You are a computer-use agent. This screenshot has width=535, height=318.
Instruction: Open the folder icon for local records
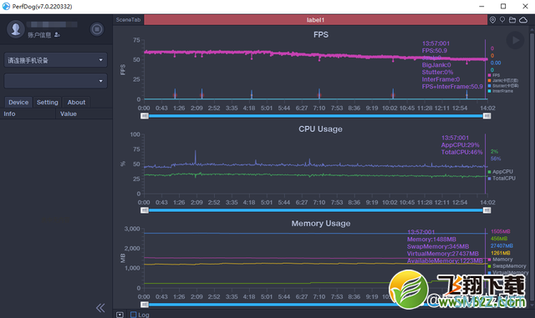coord(512,20)
